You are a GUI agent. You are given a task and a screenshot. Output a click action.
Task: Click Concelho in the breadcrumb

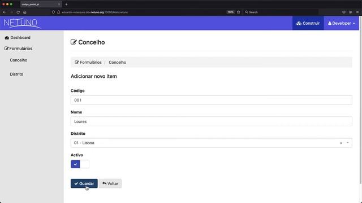tap(117, 63)
